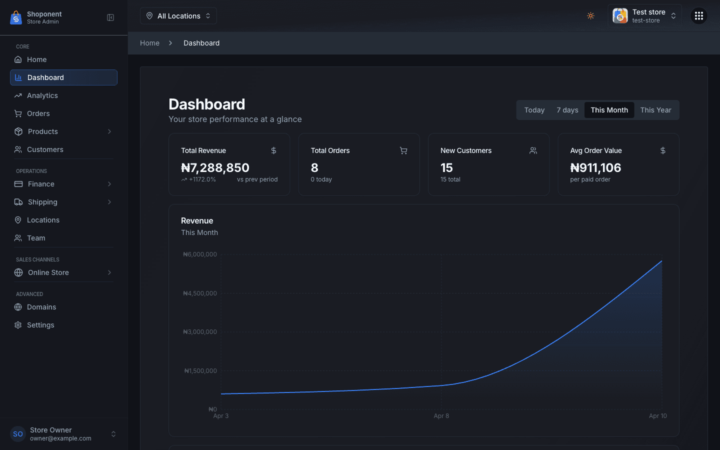Image resolution: width=720 pixels, height=450 pixels.
Task: Click the Avg Order Value ₦911,106
Action: click(595, 167)
